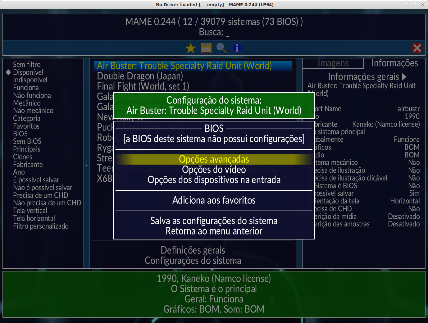Click the red X exit icon
This screenshot has height=323, width=428.
417,48
